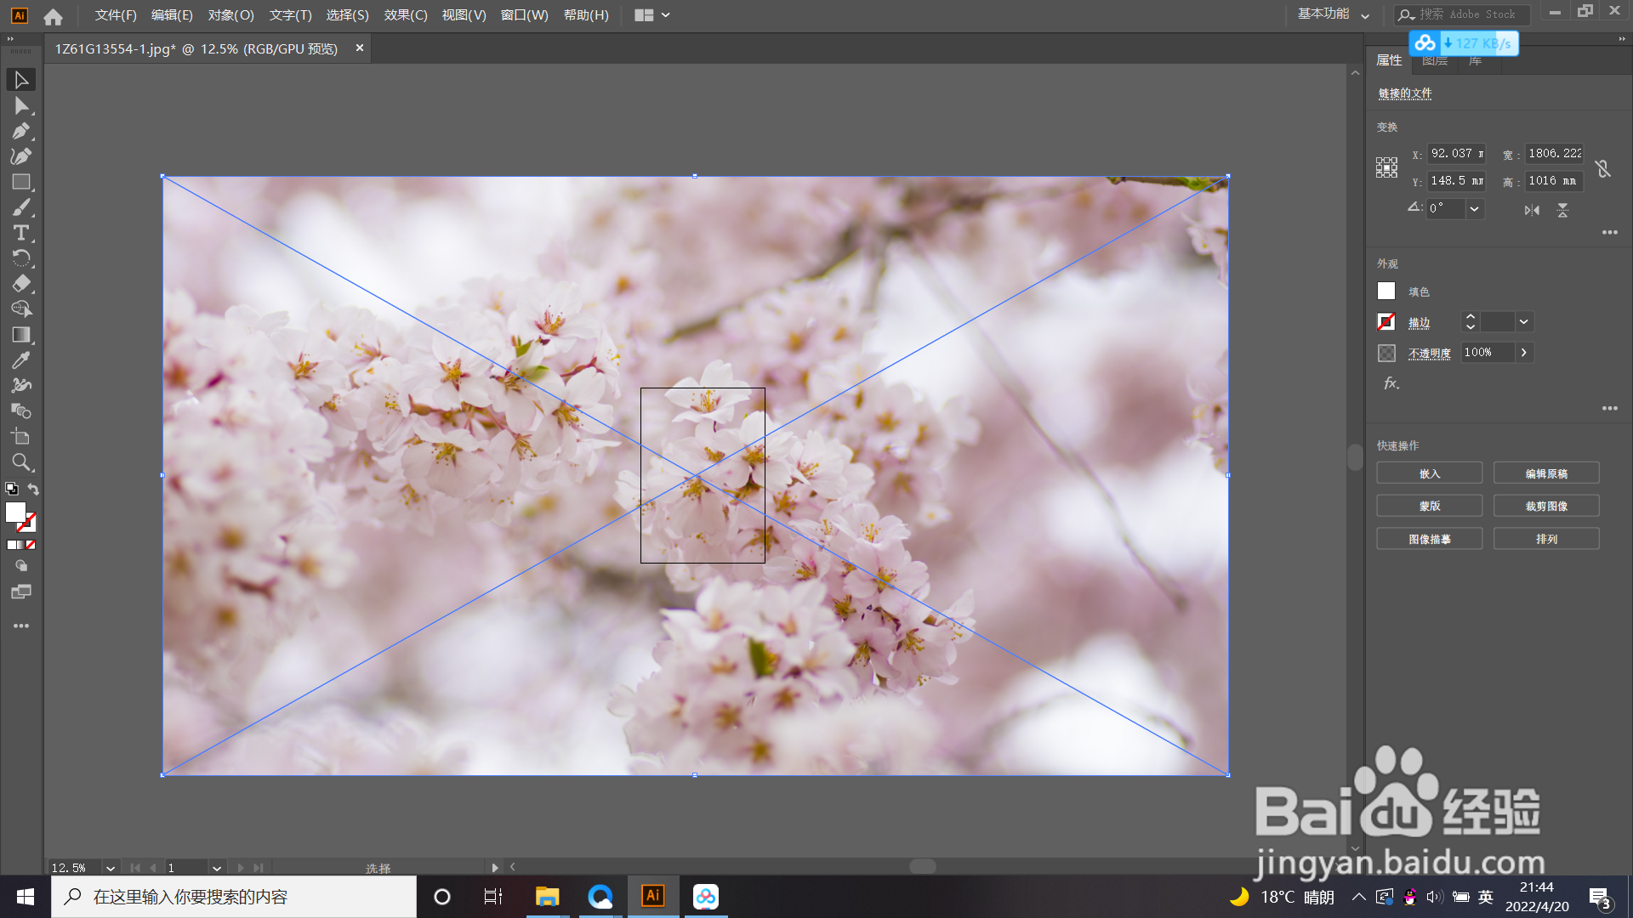1633x918 pixels.
Task: Select the Pen tool
Action: pyautogui.click(x=21, y=131)
